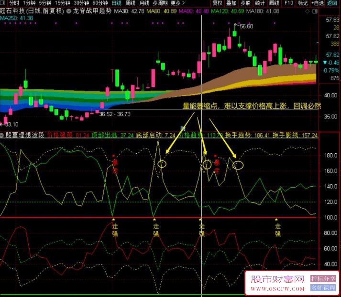341x297 pixels.
Task: Open the 多周期 multi-period view
Action: pos(160,3)
